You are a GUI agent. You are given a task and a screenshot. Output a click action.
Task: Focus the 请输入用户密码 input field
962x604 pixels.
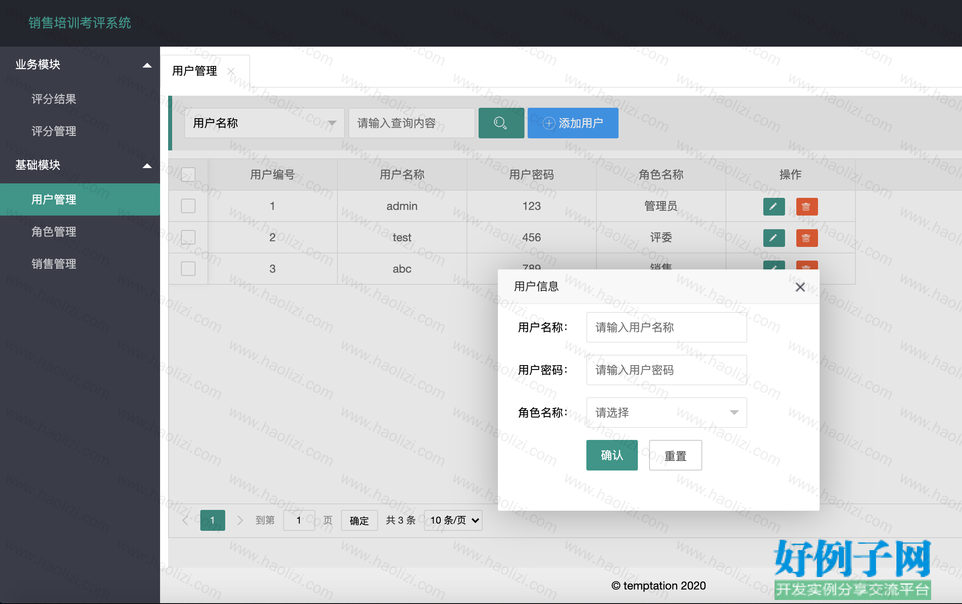666,370
